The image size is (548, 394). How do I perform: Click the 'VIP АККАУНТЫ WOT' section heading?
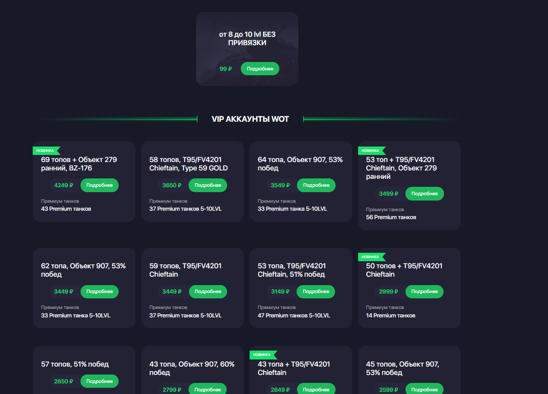tap(250, 119)
